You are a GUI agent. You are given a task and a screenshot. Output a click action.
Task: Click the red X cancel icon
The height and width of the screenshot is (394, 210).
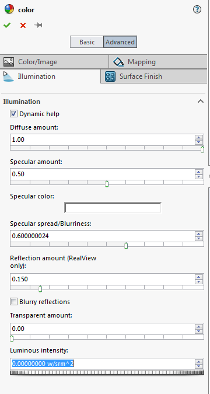(23, 25)
